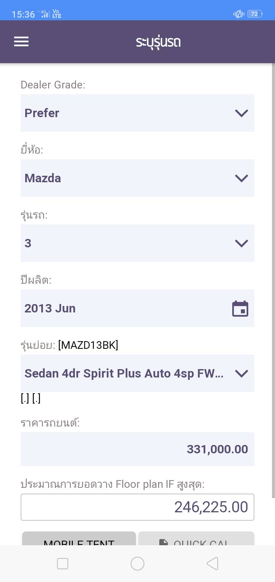Tap the page title ระบุรุ่นรถ
This screenshot has height=582, width=275.
158,42
